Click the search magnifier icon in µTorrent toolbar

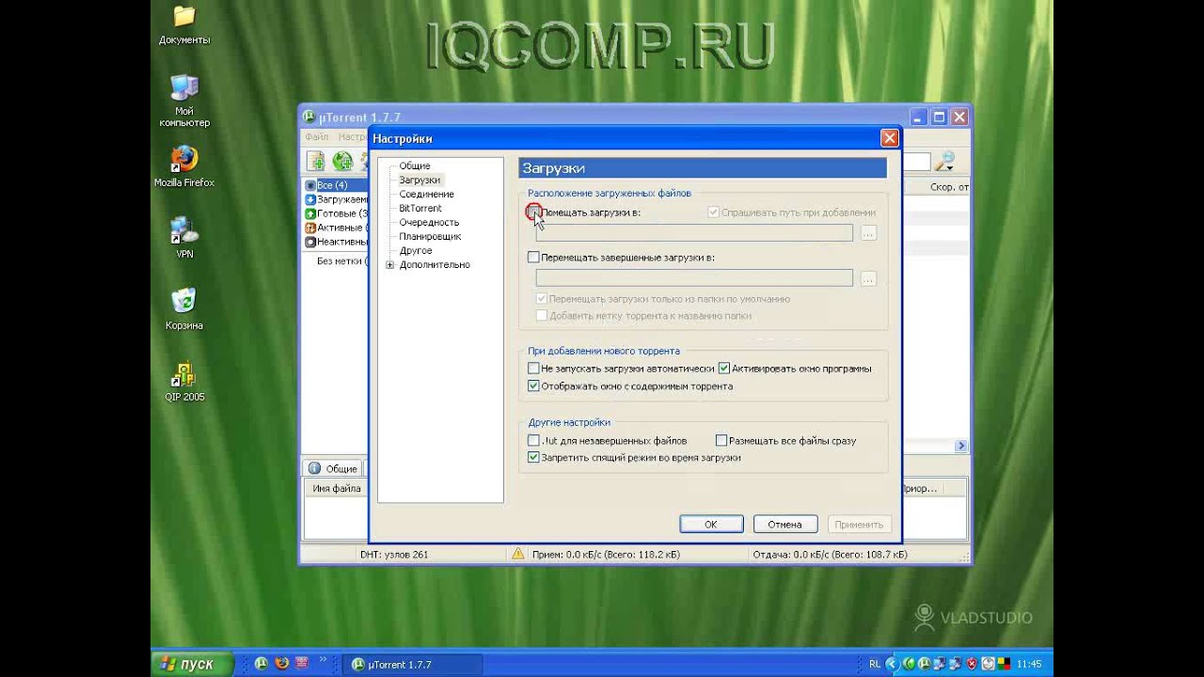[x=944, y=162]
